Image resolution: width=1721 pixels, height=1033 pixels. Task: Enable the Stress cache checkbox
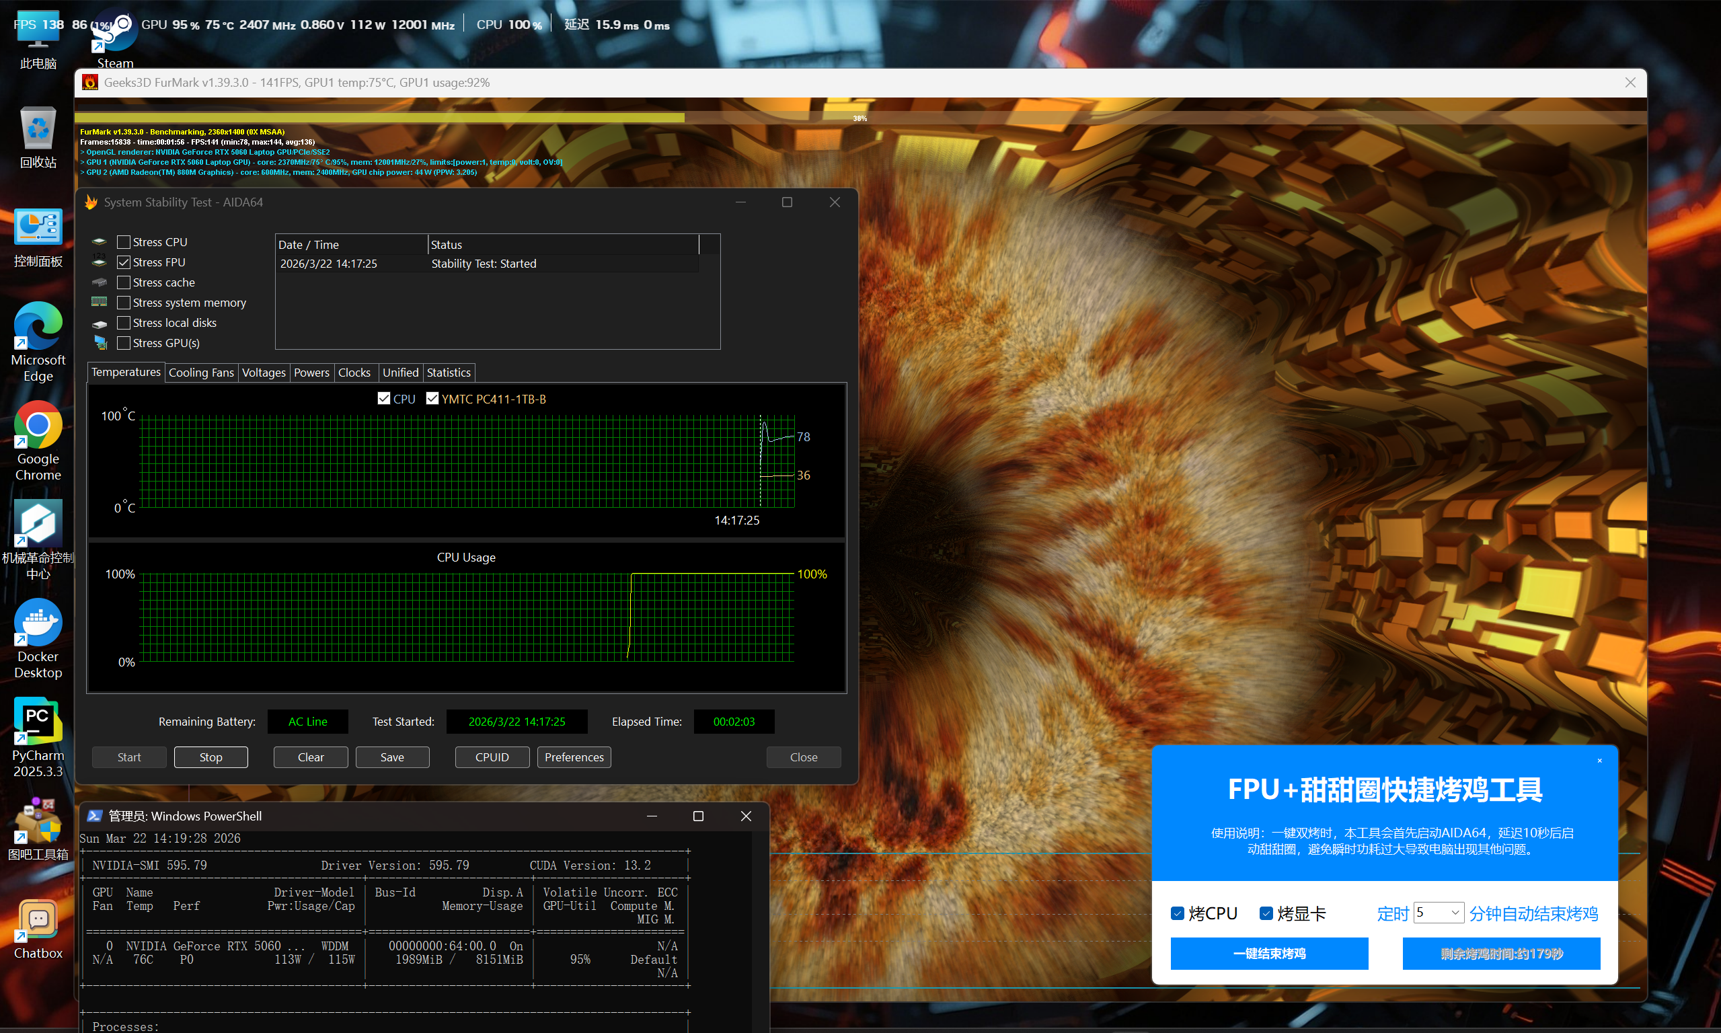[x=123, y=282]
